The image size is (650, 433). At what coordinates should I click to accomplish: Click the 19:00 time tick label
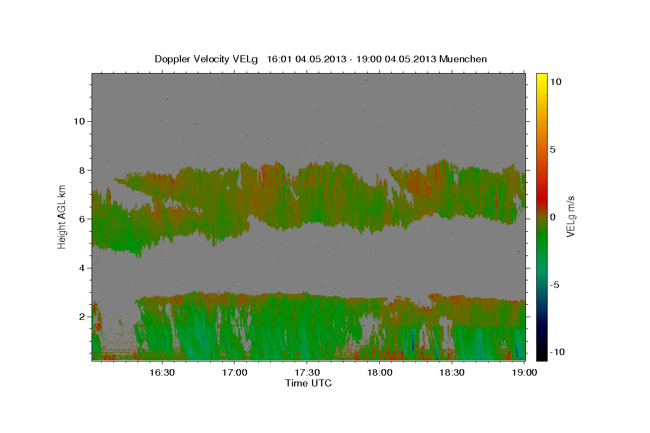point(524,373)
